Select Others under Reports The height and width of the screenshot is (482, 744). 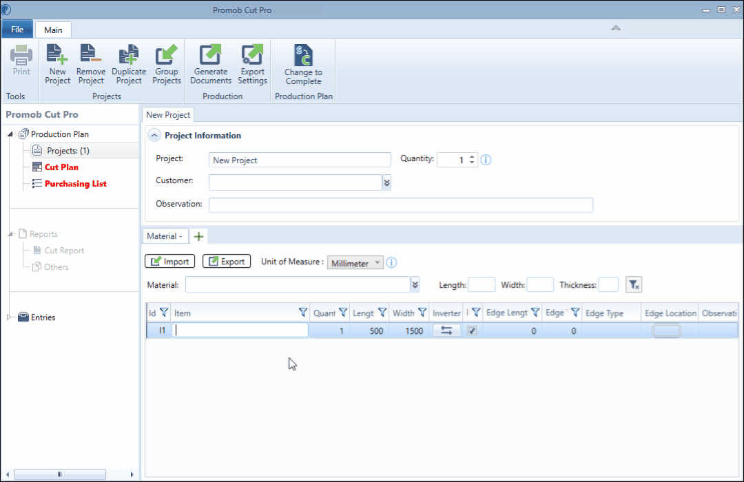(x=56, y=267)
